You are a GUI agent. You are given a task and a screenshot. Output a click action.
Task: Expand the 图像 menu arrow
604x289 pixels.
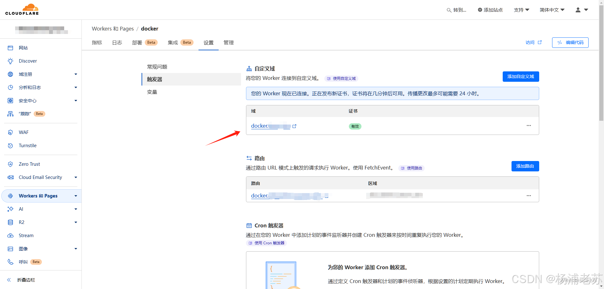click(76, 249)
